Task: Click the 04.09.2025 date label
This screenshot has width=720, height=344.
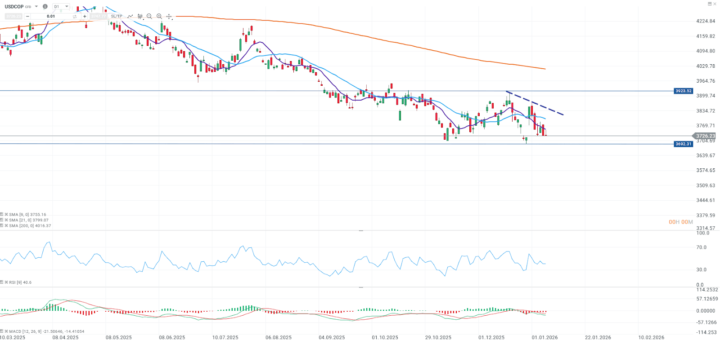Action: [332, 337]
